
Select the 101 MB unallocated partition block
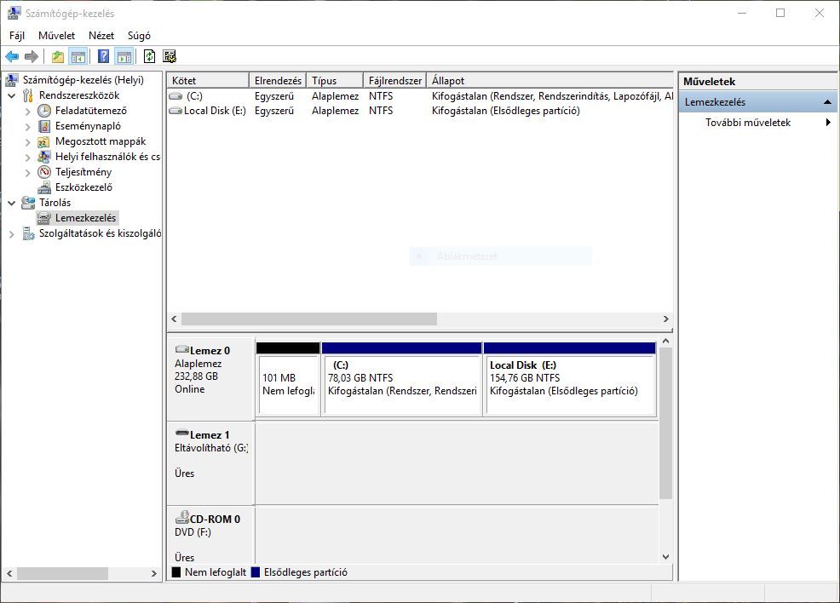pyautogui.click(x=288, y=379)
